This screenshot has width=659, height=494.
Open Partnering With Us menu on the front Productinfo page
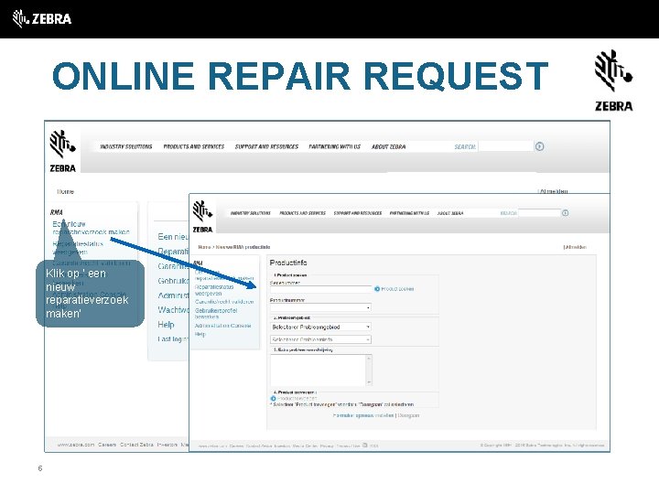[409, 213]
